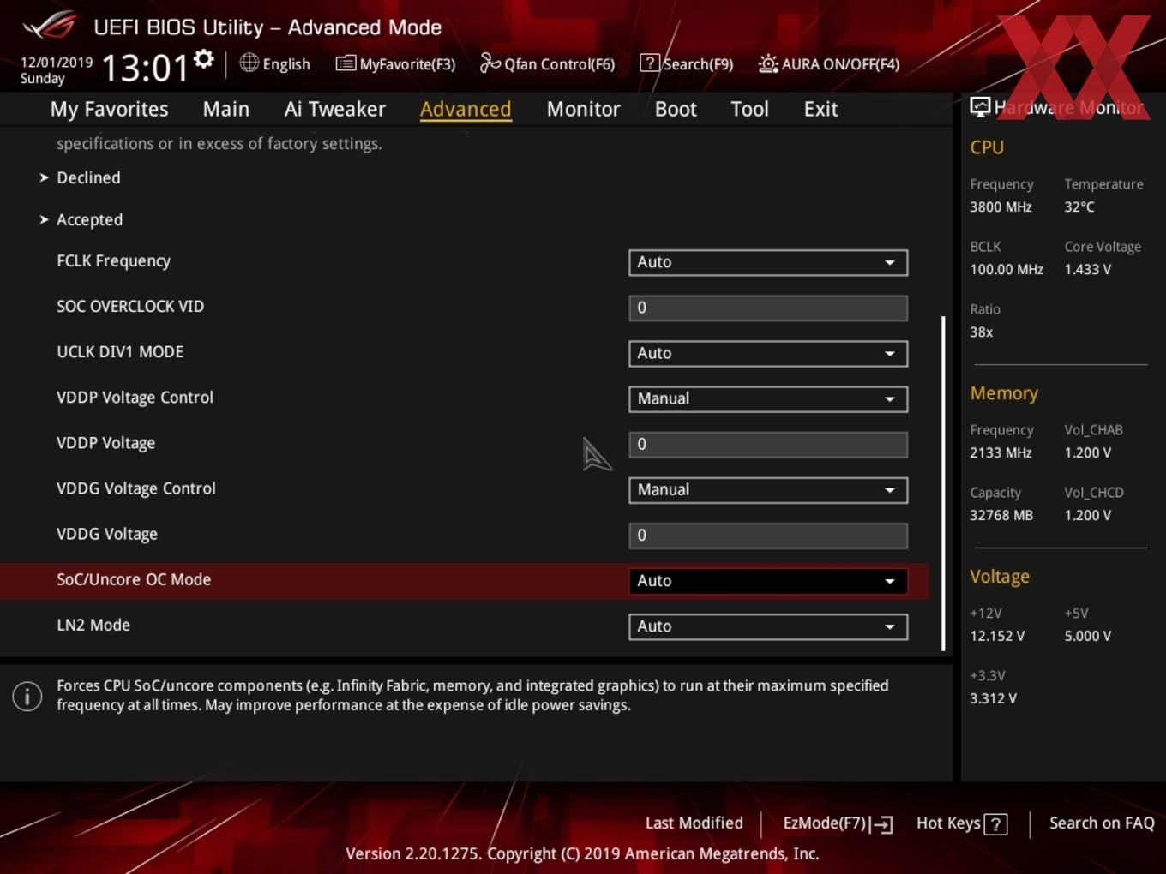Click the VDDP Voltage input field
This screenshot has height=874, width=1166.
tap(768, 444)
